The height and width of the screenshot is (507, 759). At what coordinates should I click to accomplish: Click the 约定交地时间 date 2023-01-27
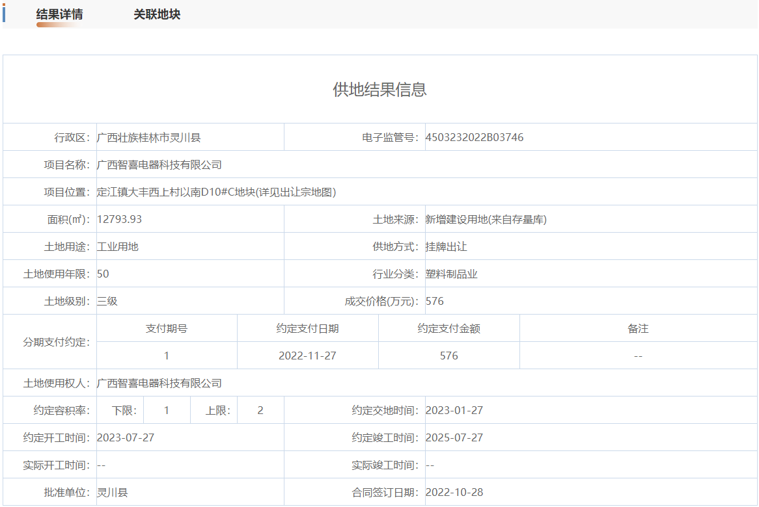[x=454, y=411]
